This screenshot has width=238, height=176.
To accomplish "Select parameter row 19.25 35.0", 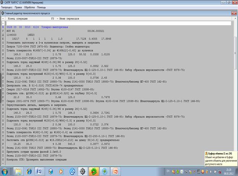I will 62,144.
